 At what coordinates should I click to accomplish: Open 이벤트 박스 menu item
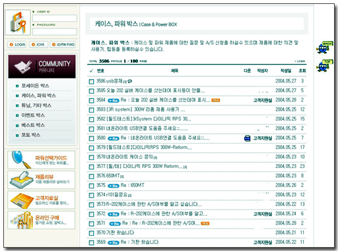(x=33, y=115)
